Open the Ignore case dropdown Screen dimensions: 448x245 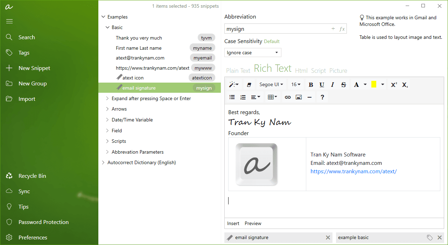[253, 52]
